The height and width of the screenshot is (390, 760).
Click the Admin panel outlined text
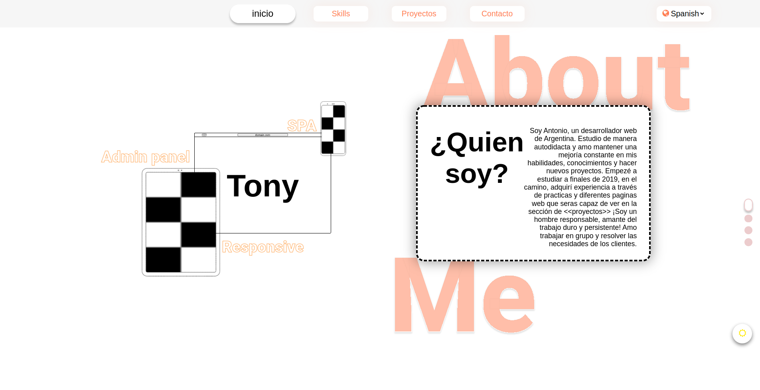(145, 157)
